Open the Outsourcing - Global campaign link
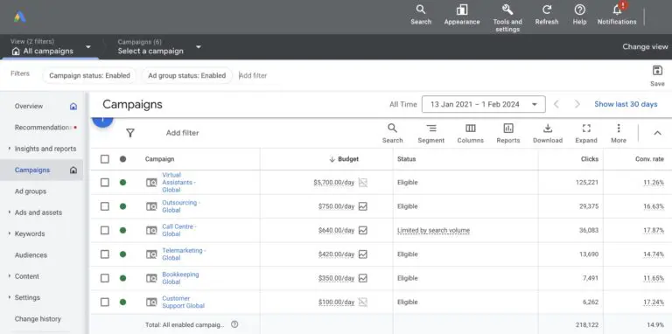Screen dimensions: 672x334 coord(181,206)
